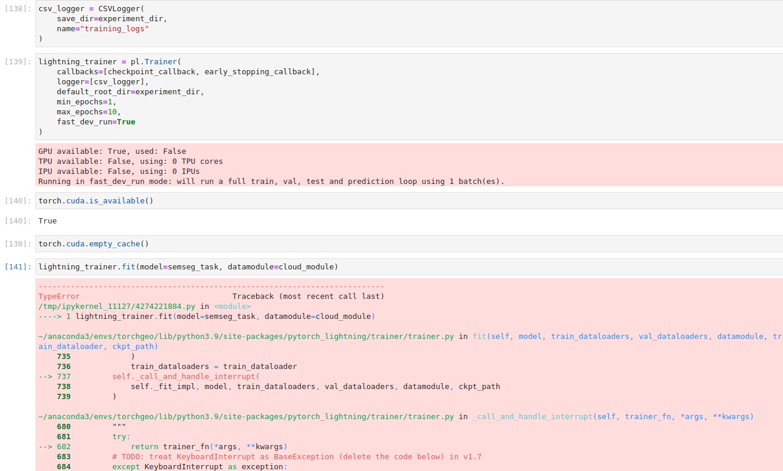
Task: Click the 'True' output of cell 140
Action: (x=48, y=221)
